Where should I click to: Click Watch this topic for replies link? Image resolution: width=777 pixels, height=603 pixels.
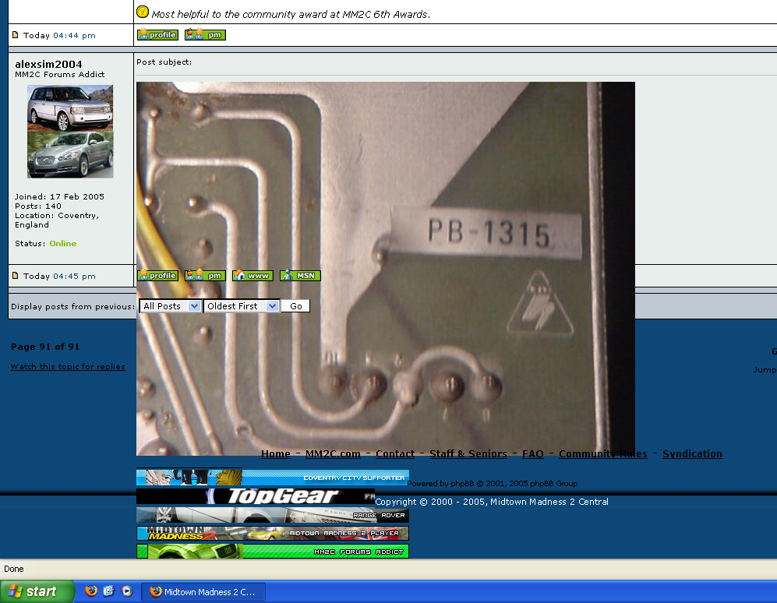coord(68,367)
